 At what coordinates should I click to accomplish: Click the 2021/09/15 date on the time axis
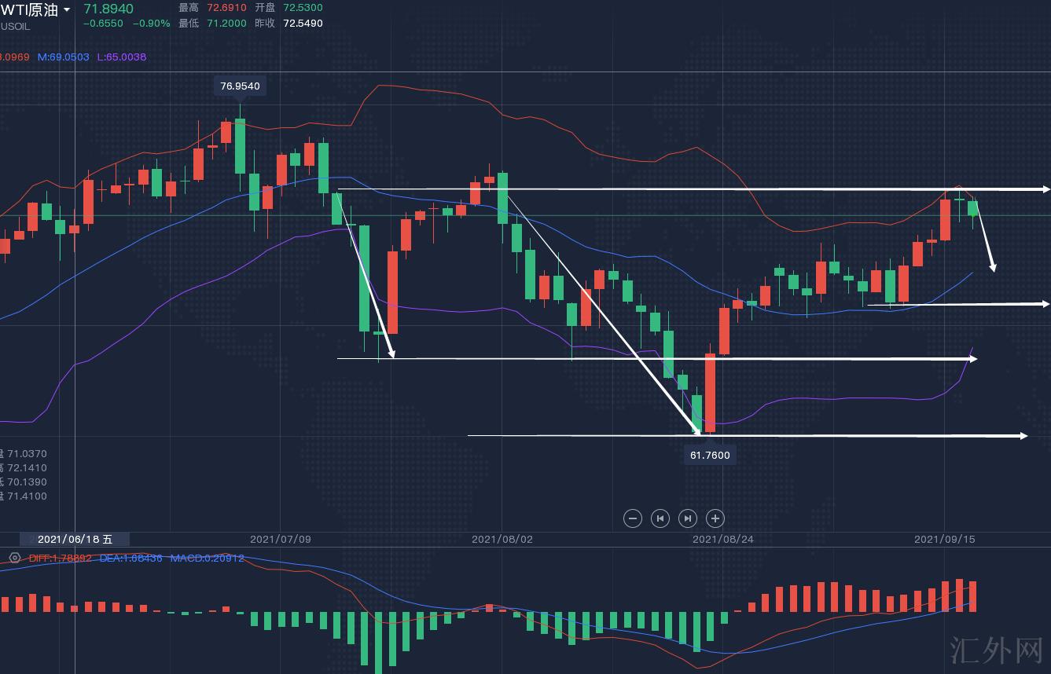[945, 540]
